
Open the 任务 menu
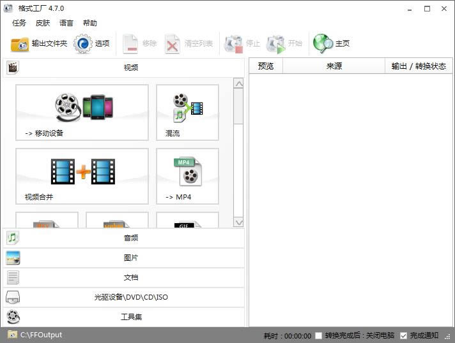pyautogui.click(x=19, y=23)
